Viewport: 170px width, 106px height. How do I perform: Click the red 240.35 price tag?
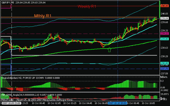pyautogui.click(x=165, y=6)
